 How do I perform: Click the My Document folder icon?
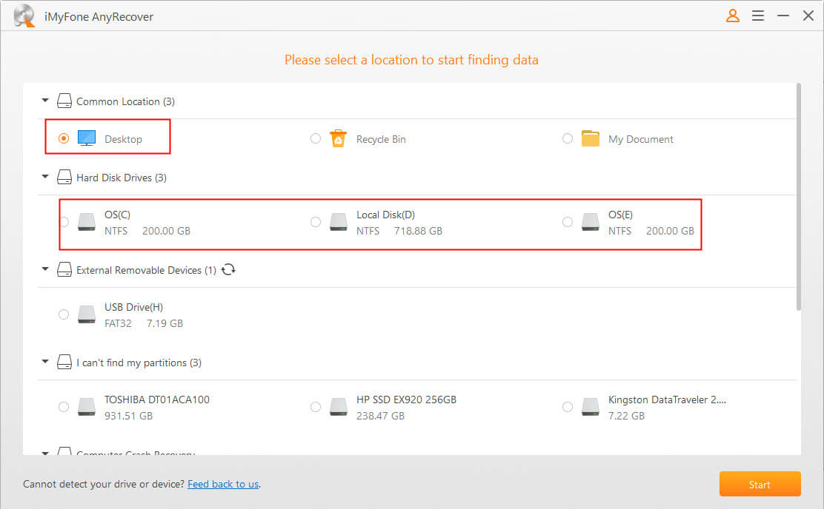tap(590, 138)
